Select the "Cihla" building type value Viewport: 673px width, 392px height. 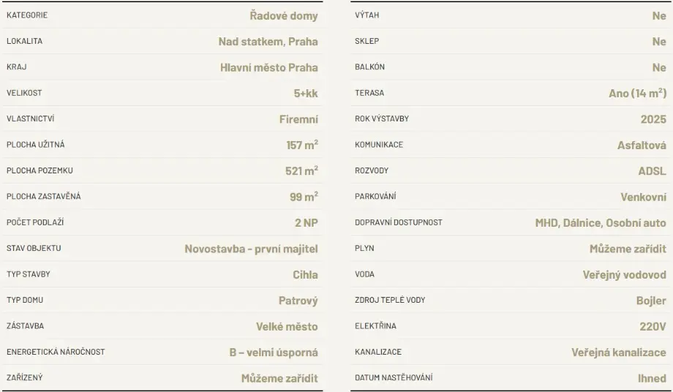(305, 275)
